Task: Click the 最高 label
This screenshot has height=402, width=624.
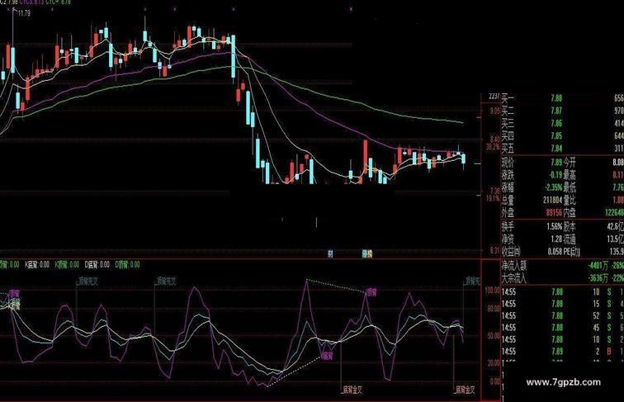Action: [570, 175]
